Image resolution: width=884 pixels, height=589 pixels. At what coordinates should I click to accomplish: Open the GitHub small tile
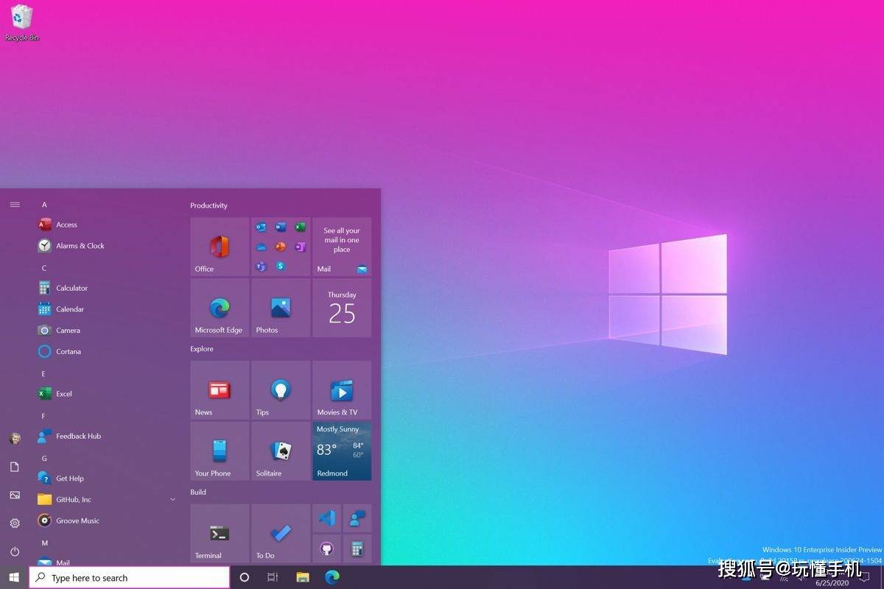pos(326,549)
